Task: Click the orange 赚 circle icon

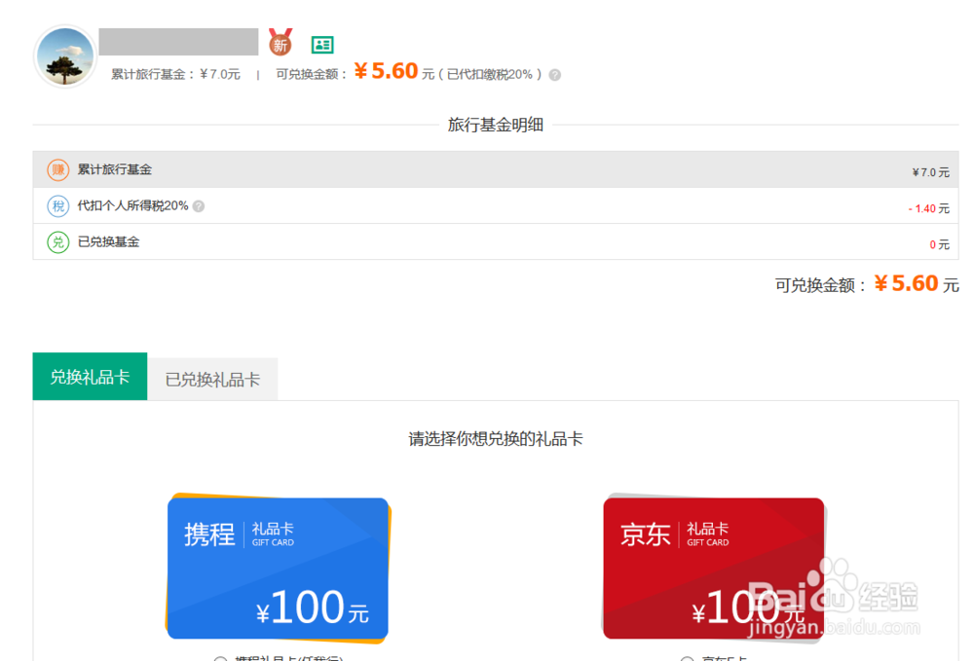Action: (57, 170)
